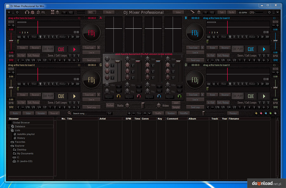Toggle KeyLock on mixer channel A
286x188 pixels.
coord(129,97)
